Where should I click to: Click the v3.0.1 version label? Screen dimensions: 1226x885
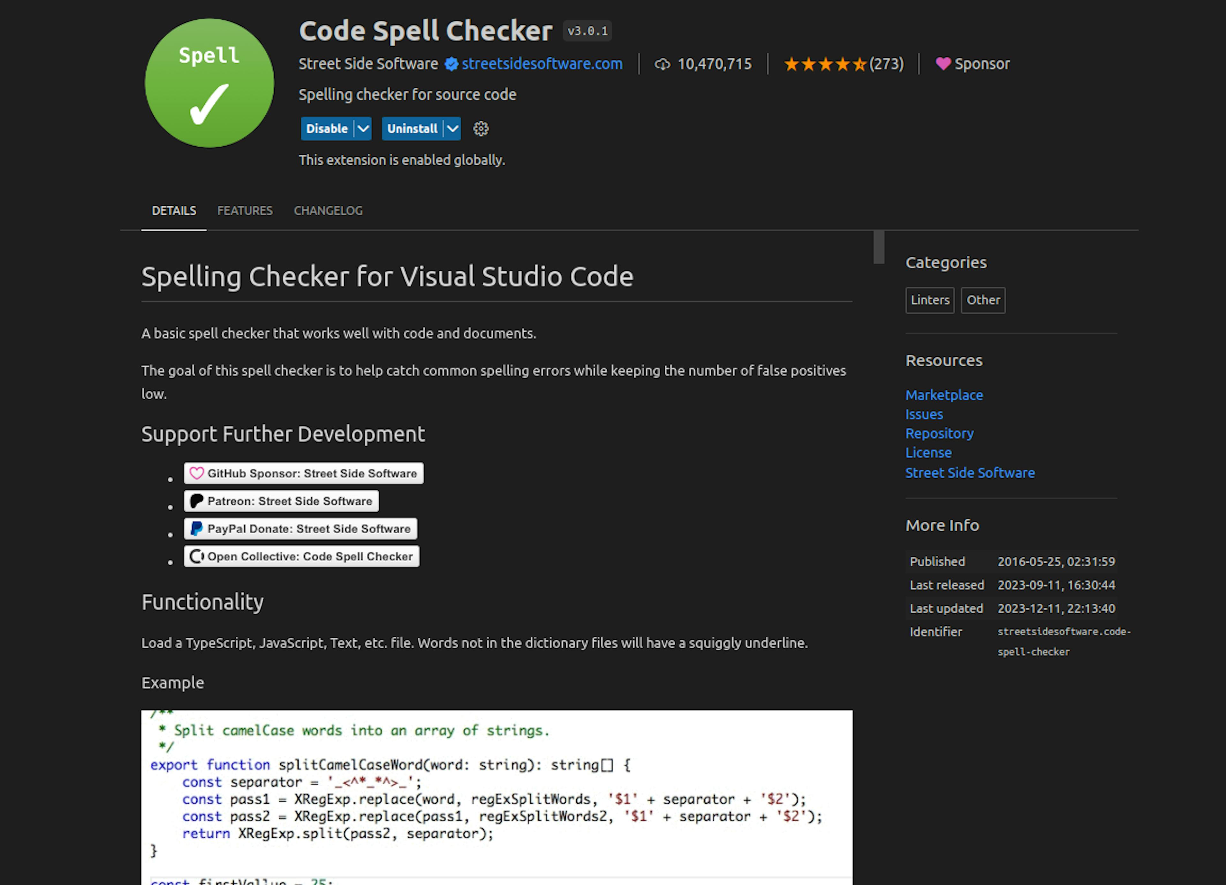point(587,31)
